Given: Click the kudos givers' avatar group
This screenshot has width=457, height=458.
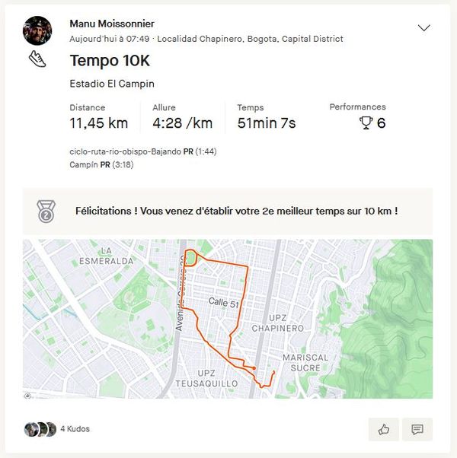Looking at the screenshot, I should (40, 429).
